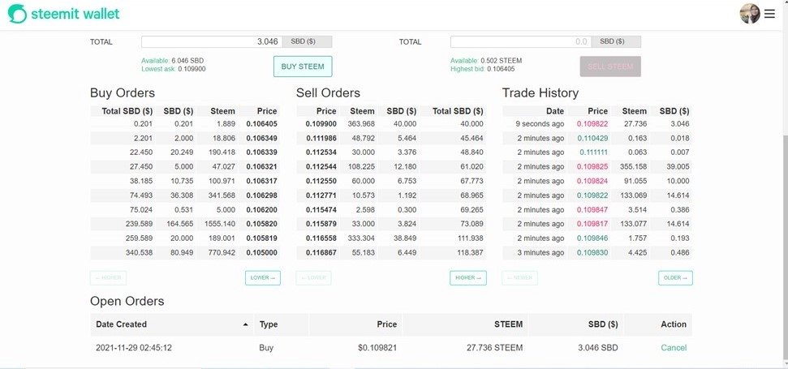Click open order price $0.109821
The width and height of the screenshot is (788, 369).
point(377,347)
